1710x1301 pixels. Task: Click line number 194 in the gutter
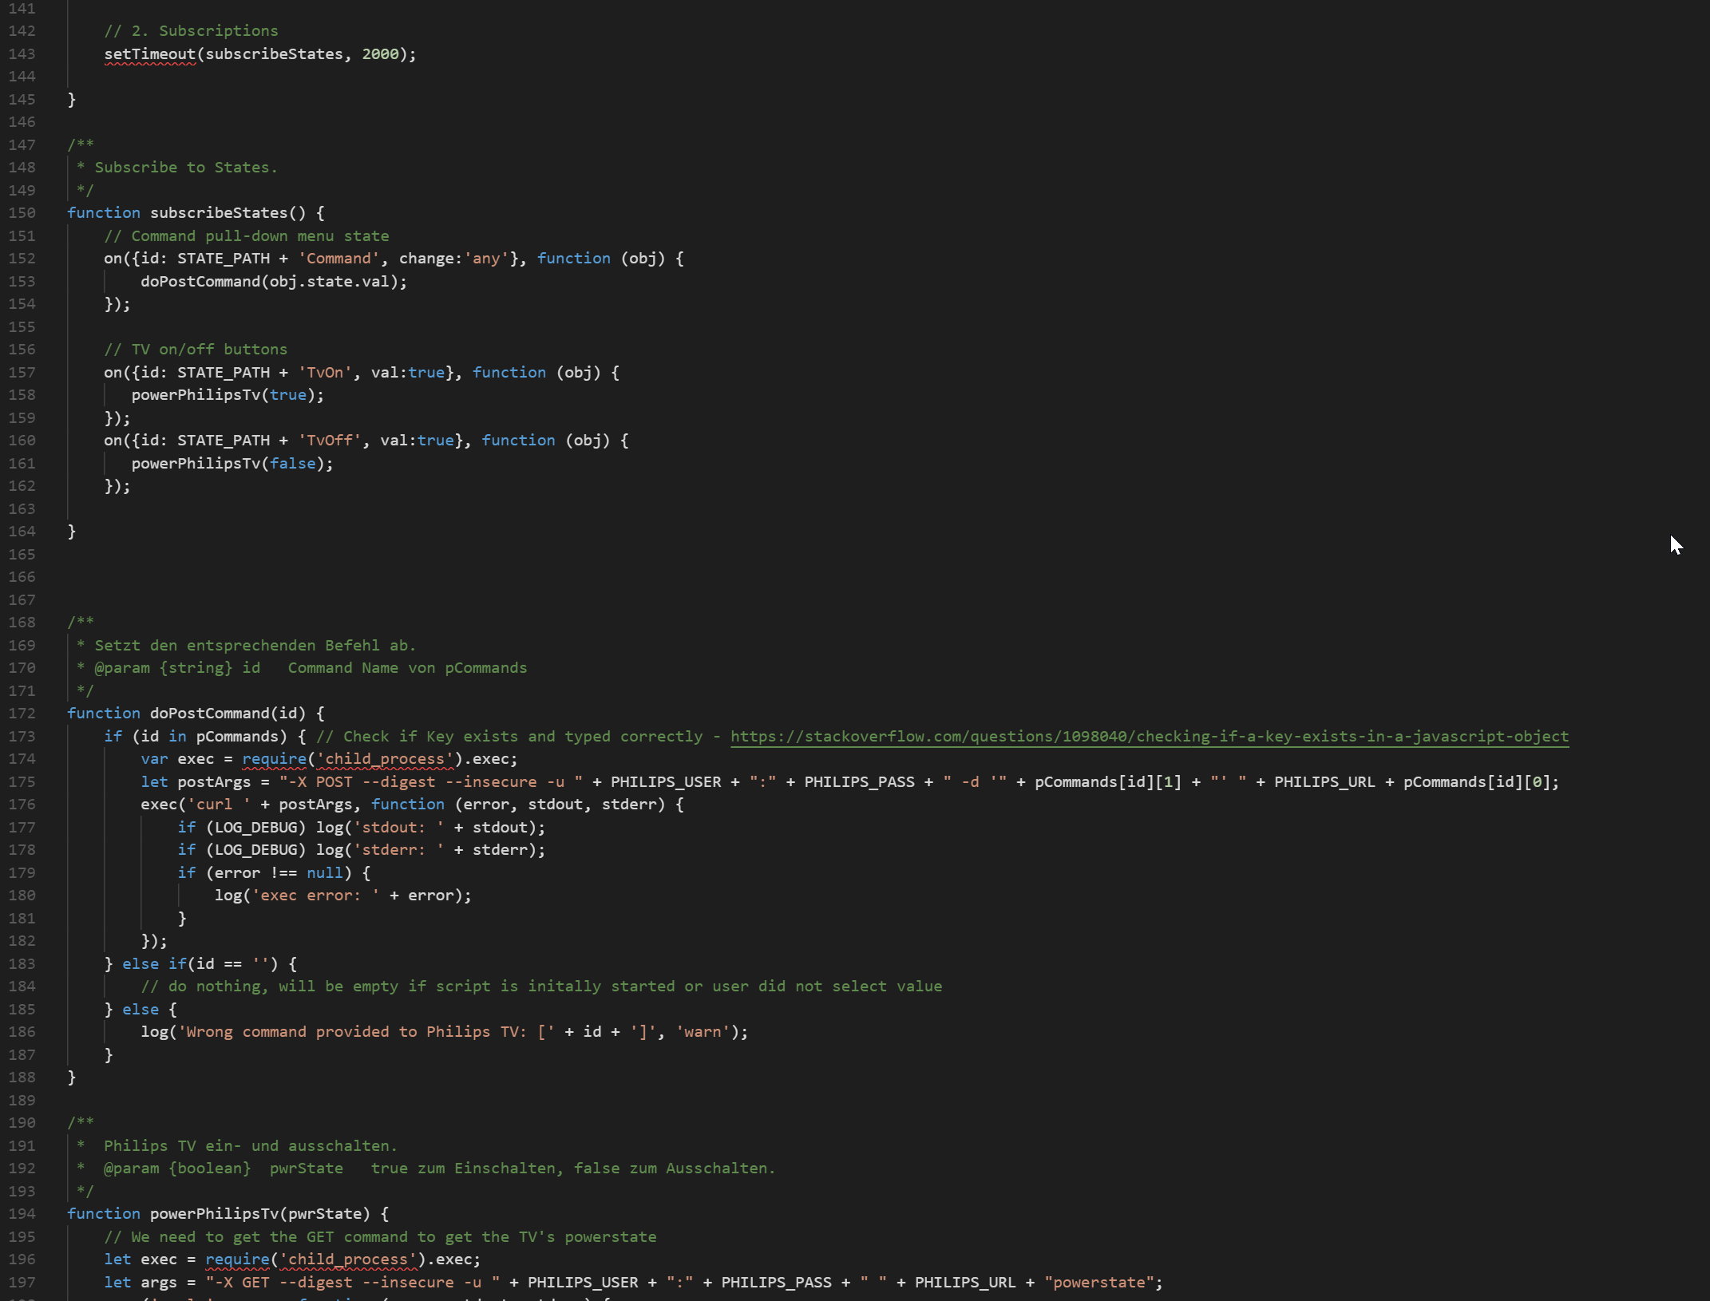22,1214
